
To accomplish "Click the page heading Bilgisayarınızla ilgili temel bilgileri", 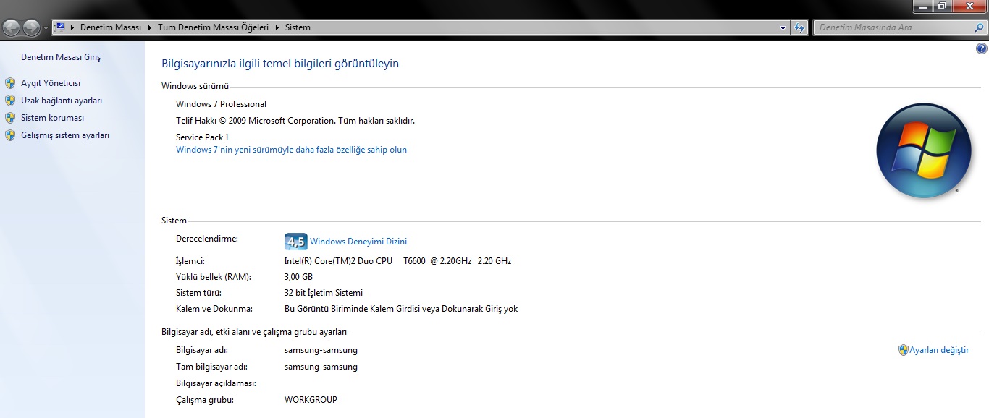I will pyautogui.click(x=280, y=64).
